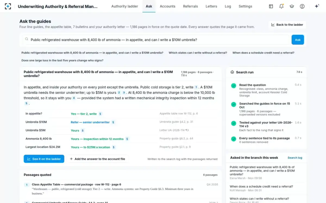
Task: Pick the suggested refrigerated warehouse ammonia question chip
Action: (92, 53)
